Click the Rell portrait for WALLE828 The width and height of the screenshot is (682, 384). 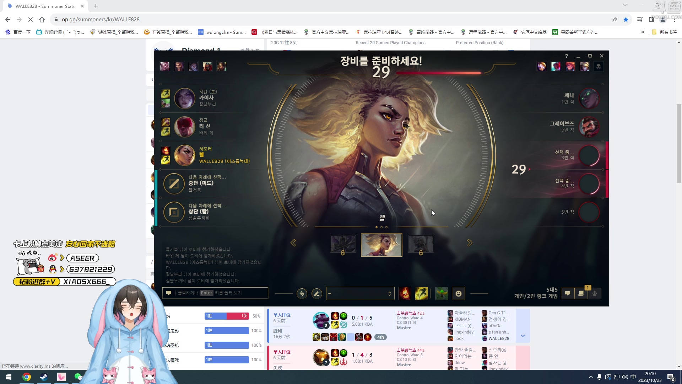[184, 155]
